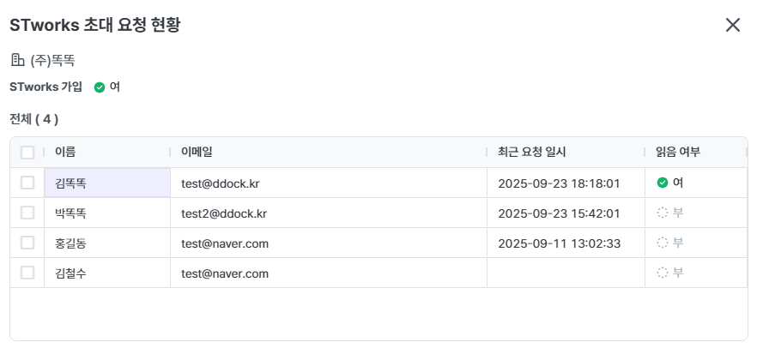Screen dimensions: 757x348
Task: Click the green check icon beside STworks 가입
Action: tap(100, 87)
